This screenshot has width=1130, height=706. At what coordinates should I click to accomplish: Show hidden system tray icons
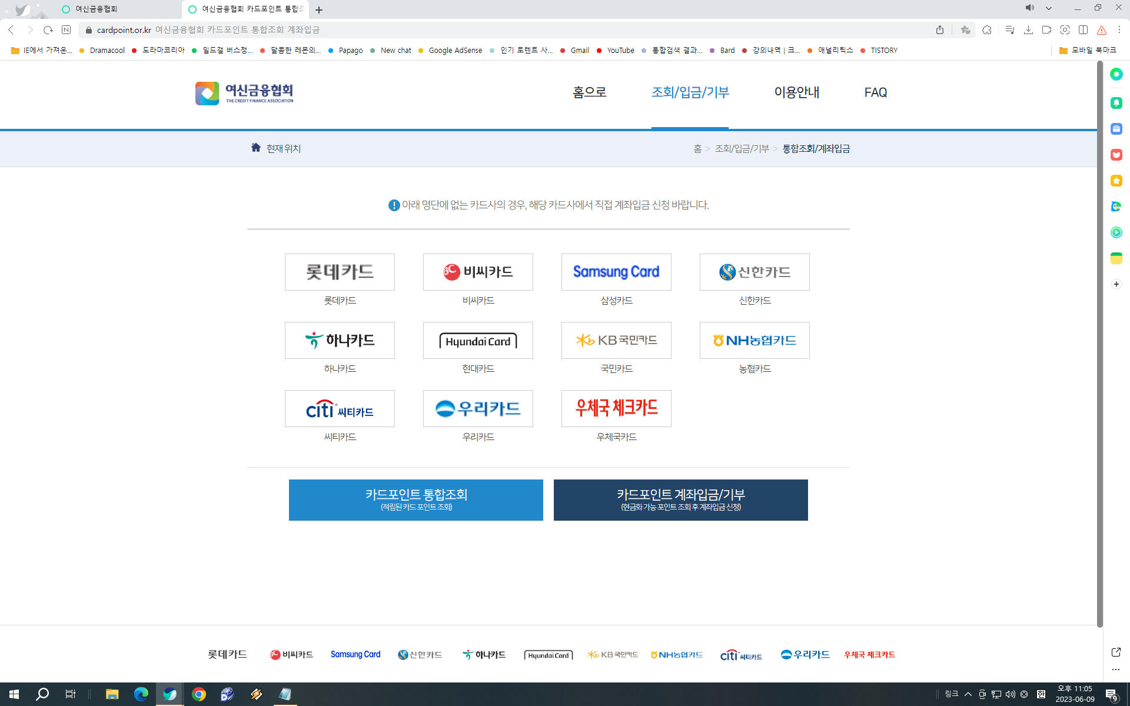pyautogui.click(x=968, y=694)
